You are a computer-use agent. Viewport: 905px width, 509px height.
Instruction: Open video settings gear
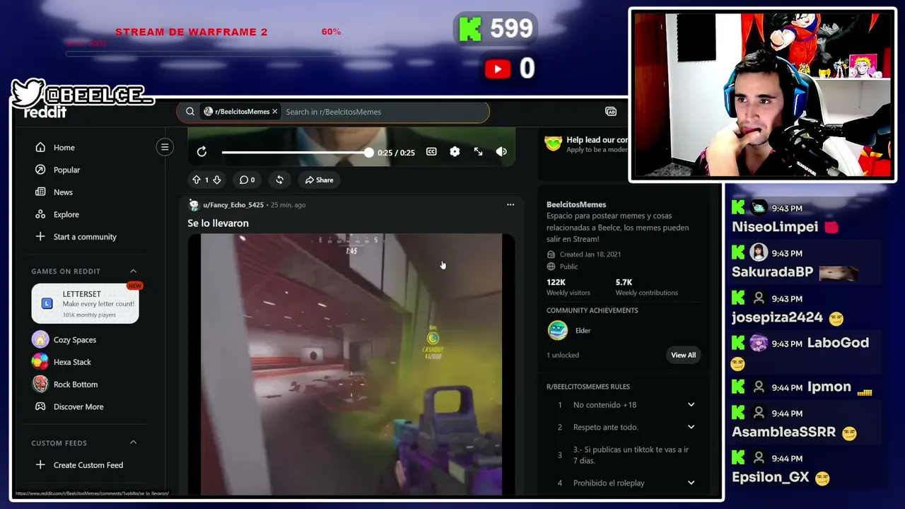click(455, 152)
